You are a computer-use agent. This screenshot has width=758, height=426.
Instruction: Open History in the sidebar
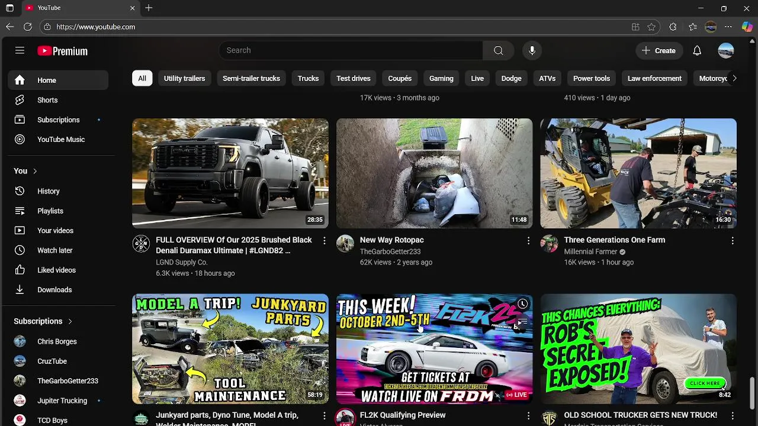point(58,191)
